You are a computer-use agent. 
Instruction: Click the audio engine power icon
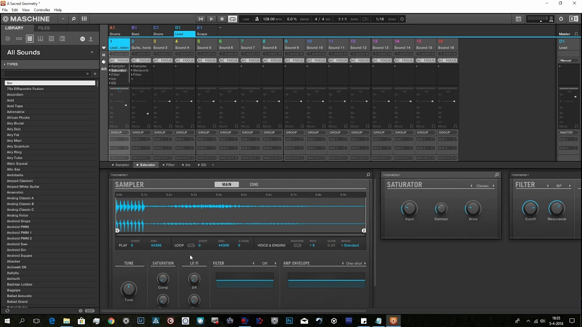[561, 19]
